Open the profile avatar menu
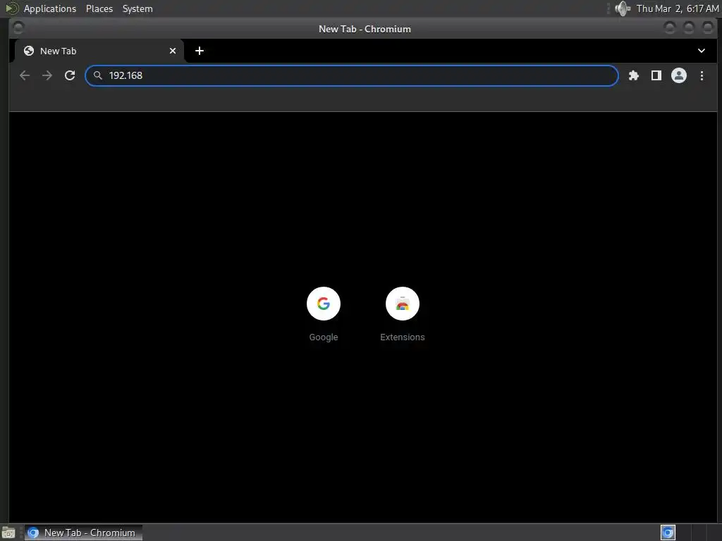Viewport: 722px width, 541px height. 679,75
